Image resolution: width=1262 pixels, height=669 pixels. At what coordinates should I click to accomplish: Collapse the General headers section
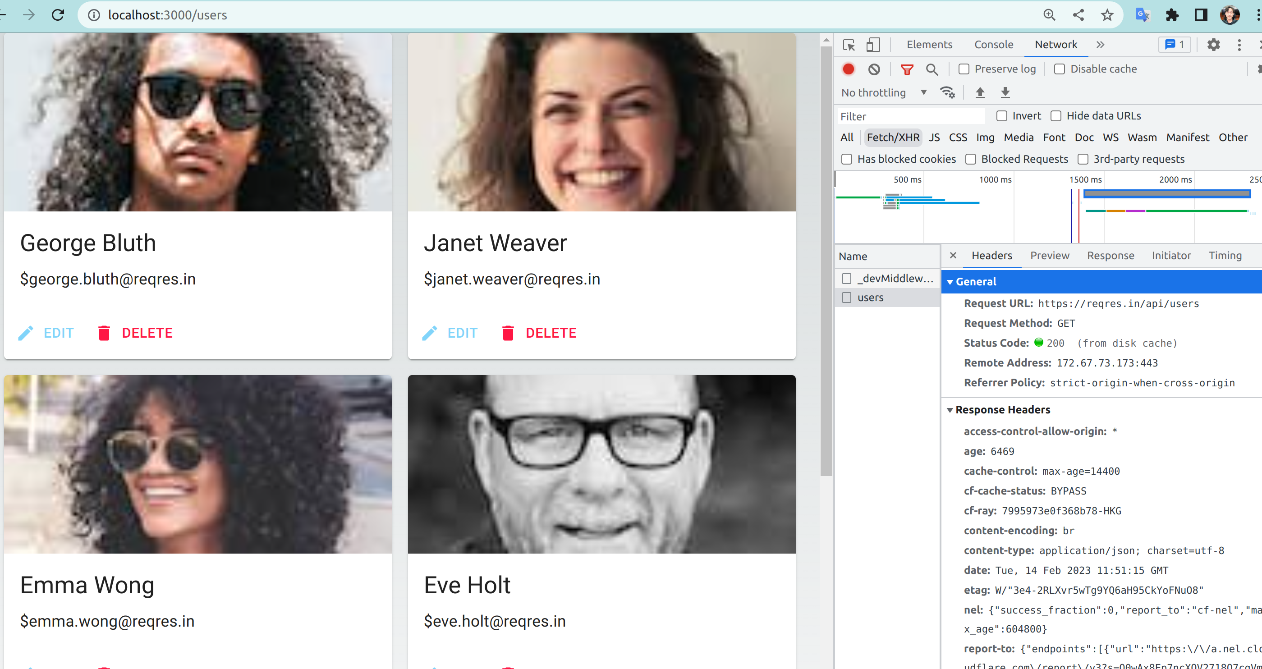tap(950, 282)
